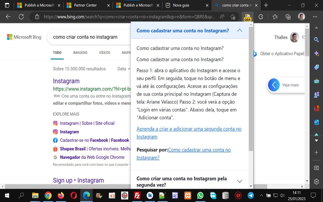Click the 'Pesquisar por' Instagram question link
Image resolution: width=323 pixels, height=202 pixels.
coord(184,154)
